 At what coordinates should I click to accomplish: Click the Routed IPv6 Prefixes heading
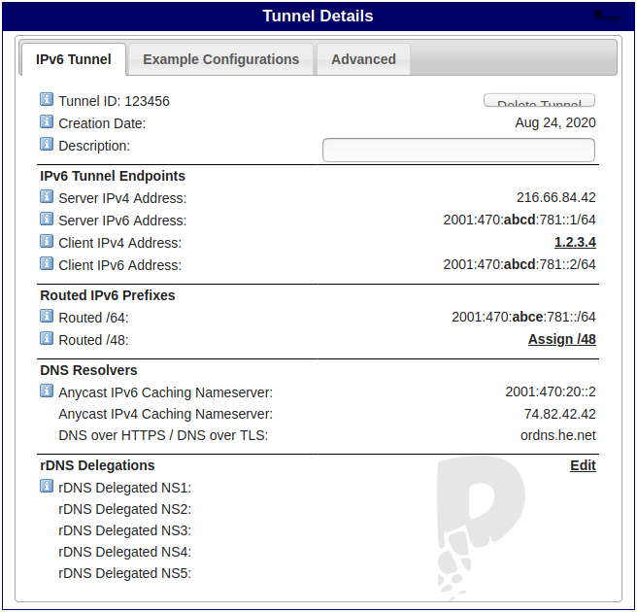coord(108,295)
